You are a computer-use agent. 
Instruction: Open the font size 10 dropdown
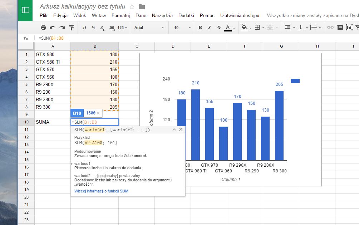pyautogui.click(x=182, y=28)
